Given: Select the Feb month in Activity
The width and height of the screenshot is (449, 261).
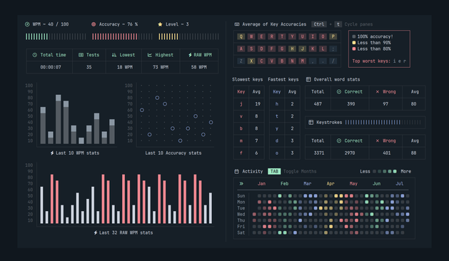Looking at the screenshot, I should (x=284, y=184).
